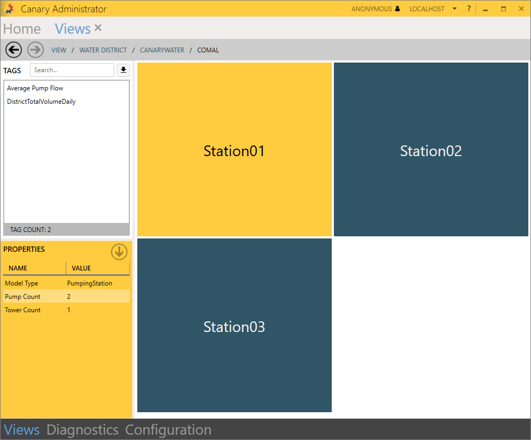This screenshot has width=531, height=440.
Task: Go to WATER DISTRICT in breadcrumb
Action: point(103,50)
